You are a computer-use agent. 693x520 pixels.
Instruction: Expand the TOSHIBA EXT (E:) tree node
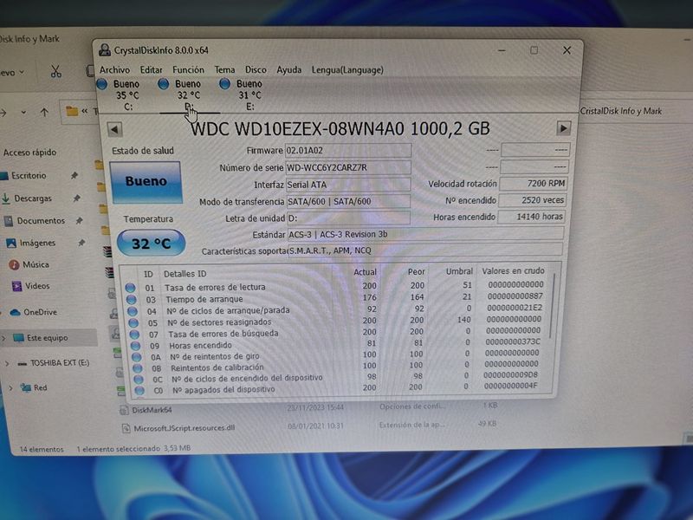coord(8,363)
